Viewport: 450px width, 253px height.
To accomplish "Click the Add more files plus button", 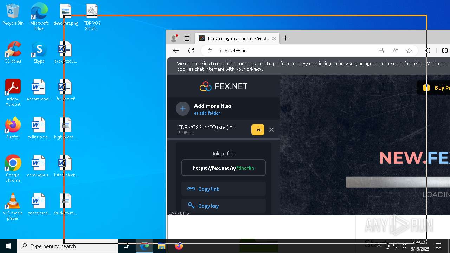I will (183, 109).
